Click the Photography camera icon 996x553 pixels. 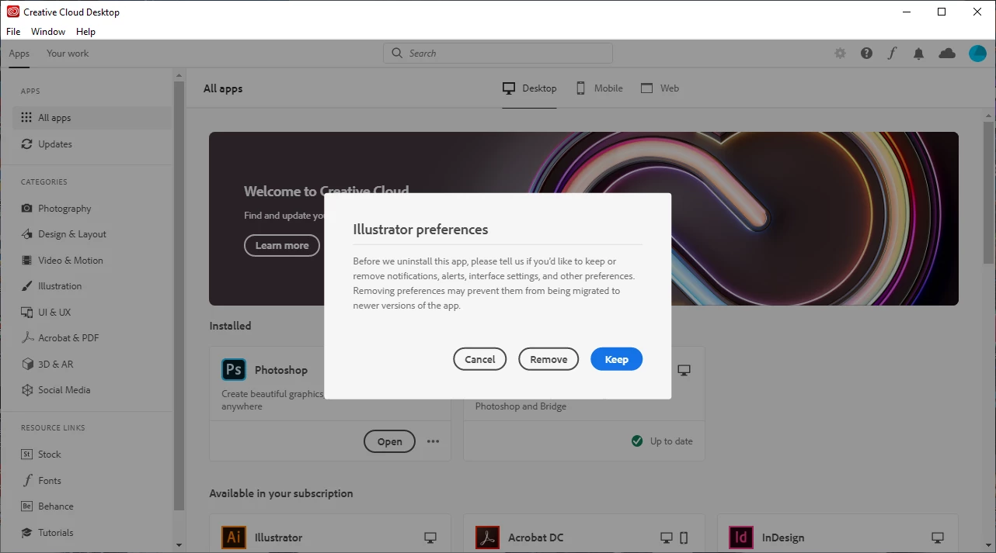pos(27,209)
